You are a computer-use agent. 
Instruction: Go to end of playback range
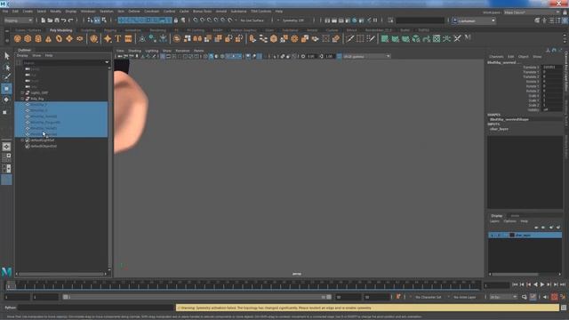pos(563,284)
